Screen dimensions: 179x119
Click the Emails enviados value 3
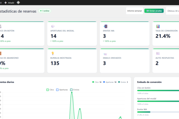104,63
